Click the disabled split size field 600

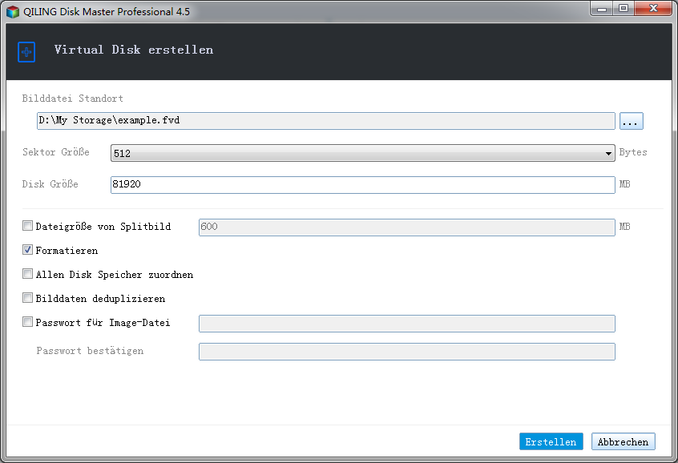[x=407, y=227]
